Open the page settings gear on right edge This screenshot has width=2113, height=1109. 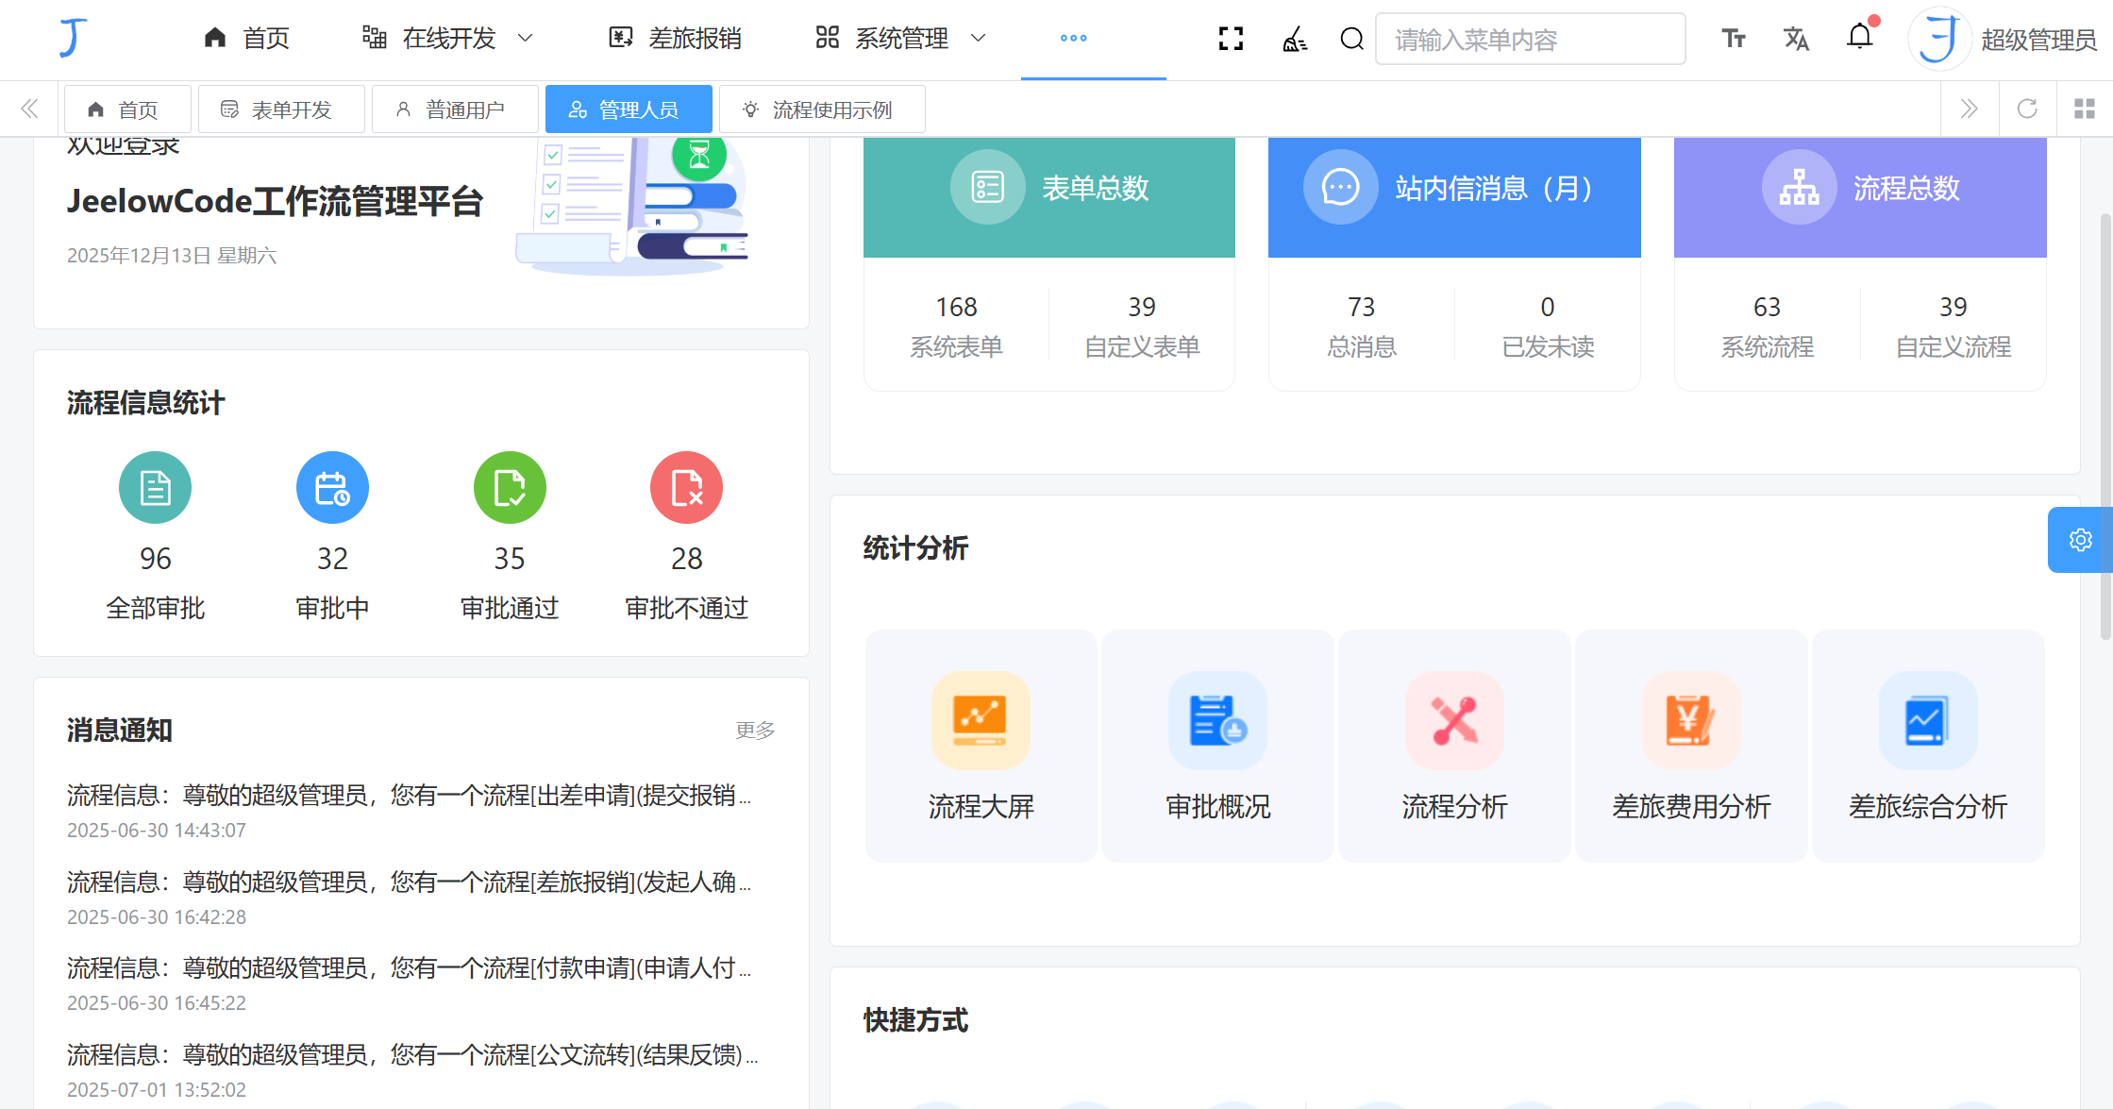(2081, 539)
